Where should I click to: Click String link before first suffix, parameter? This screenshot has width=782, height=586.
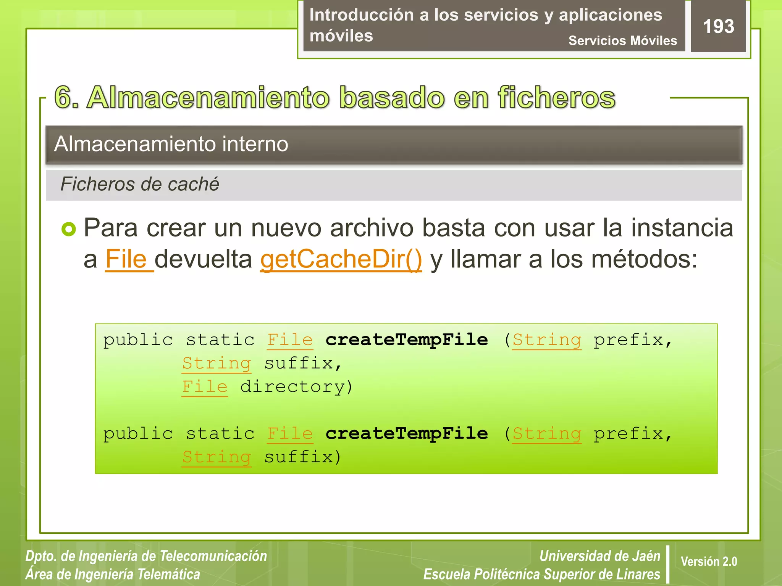coord(217,363)
